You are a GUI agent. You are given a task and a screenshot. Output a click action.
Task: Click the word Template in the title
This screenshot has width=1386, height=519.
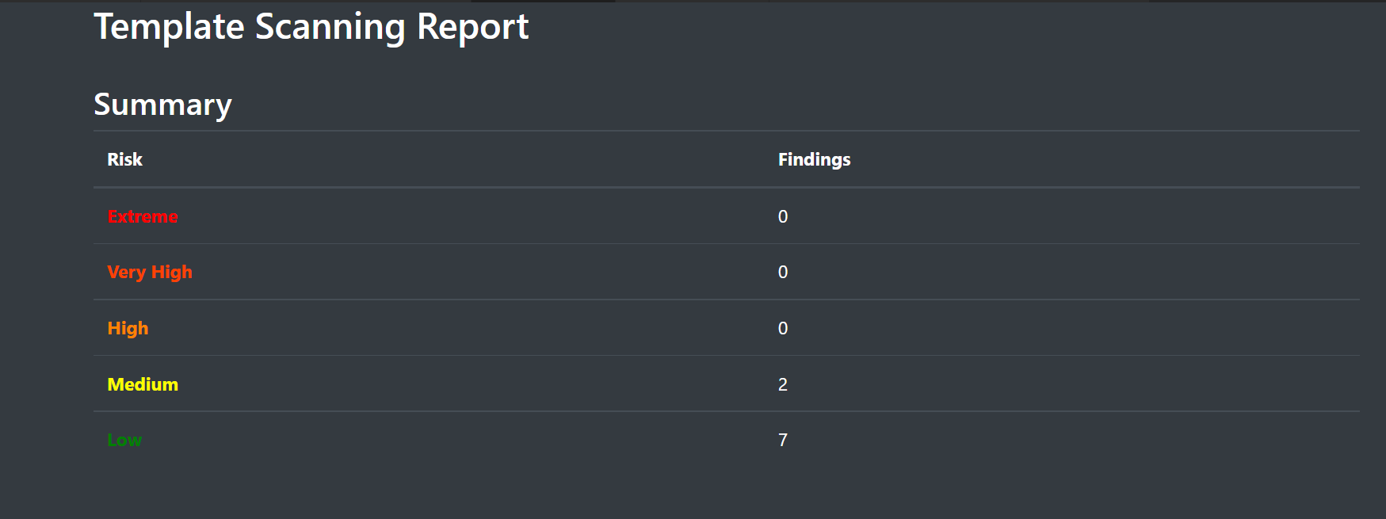pyautogui.click(x=170, y=29)
